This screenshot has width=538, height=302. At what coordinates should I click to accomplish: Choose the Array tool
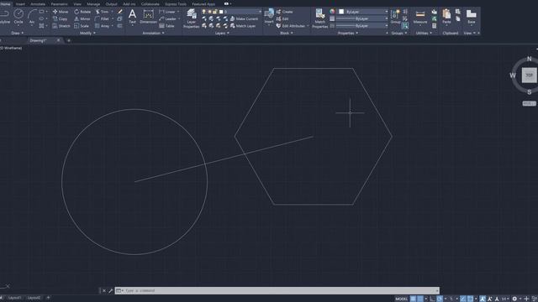pyautogui.click(x=103, y=26)
